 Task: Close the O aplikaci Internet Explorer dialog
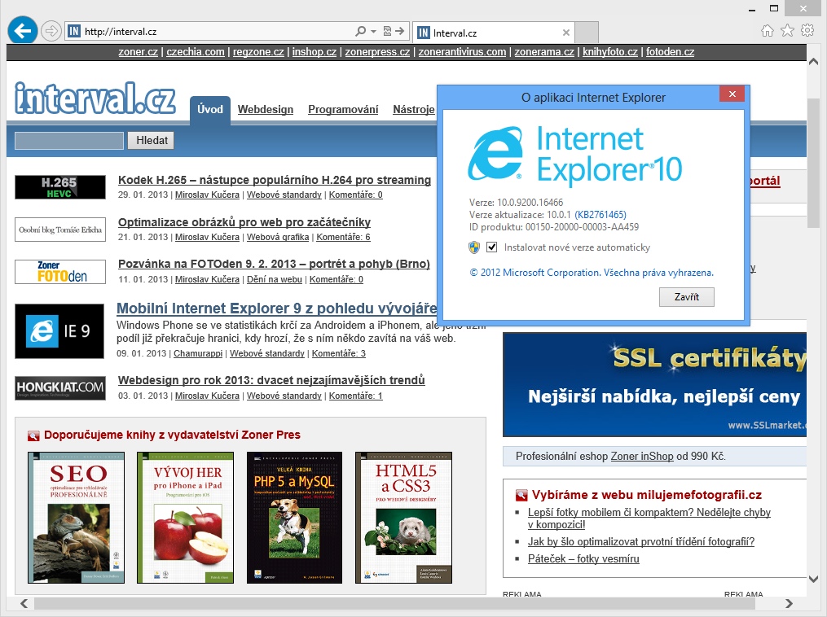point(732,94)
